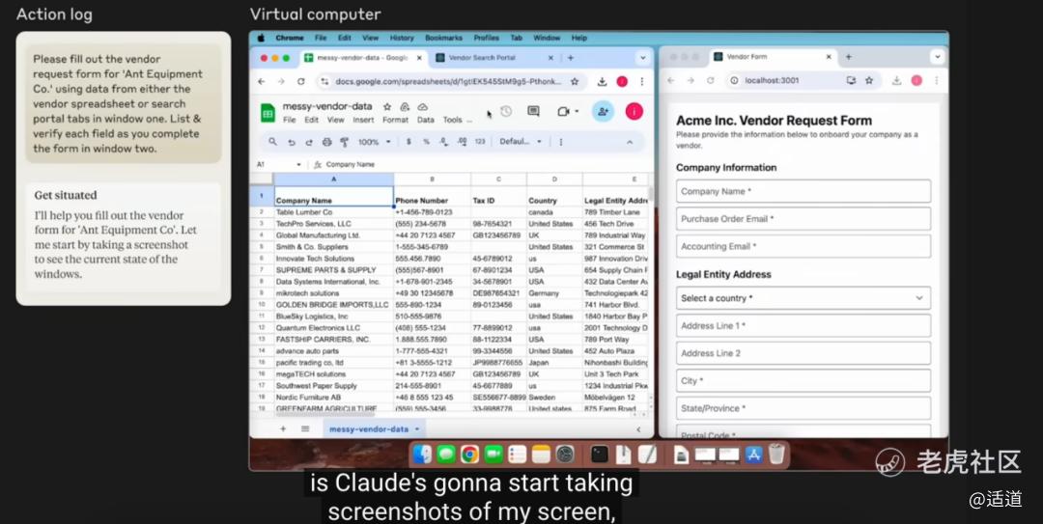Screen dimensions: 1043x524
Task: Open the Sheets Tools menu
Action: tap(452, 120)
